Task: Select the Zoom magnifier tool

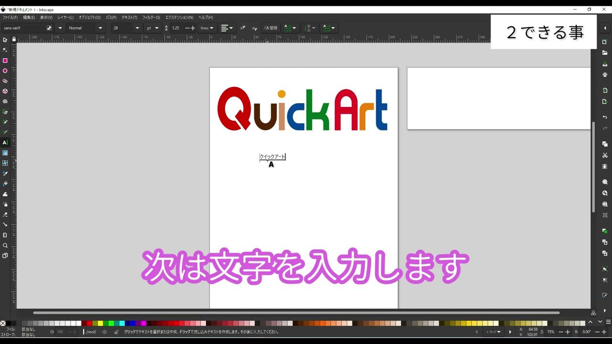Action: pyautogui.click(x=5, y=245)
